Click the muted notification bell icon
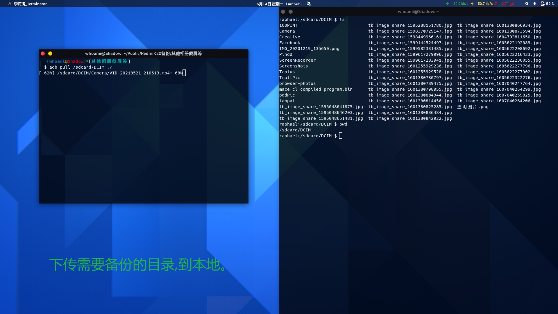558x314 pixels. click(309, 4)
